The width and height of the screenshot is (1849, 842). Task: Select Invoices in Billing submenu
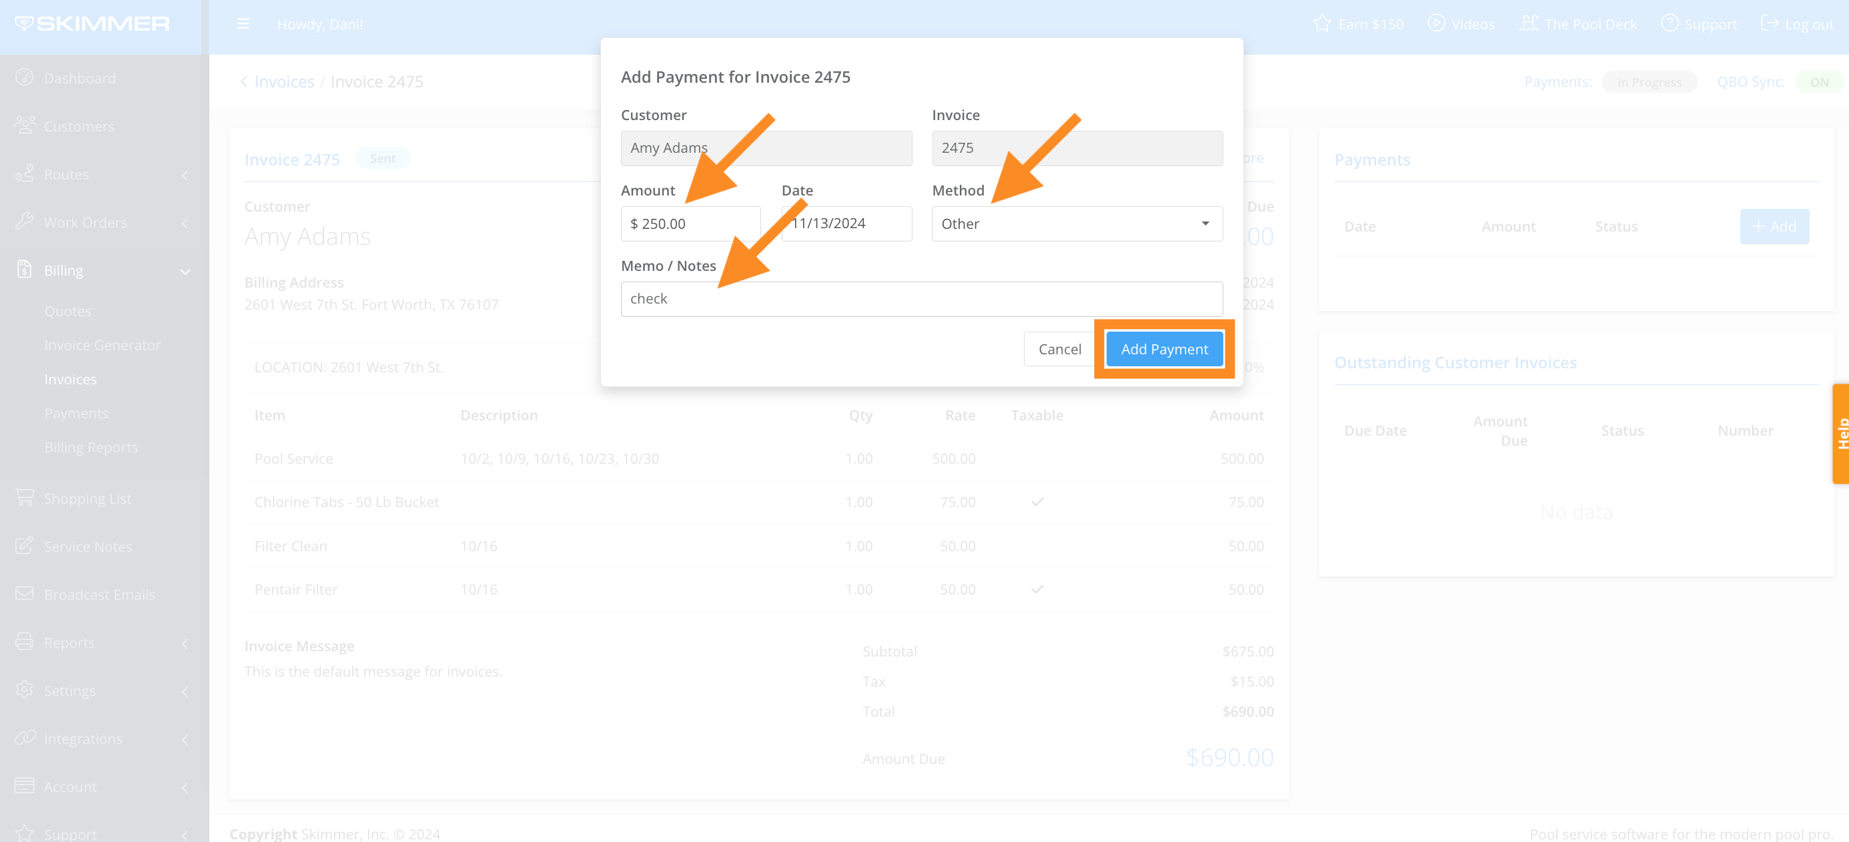[x=70, y=379]
